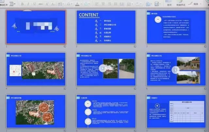Align text right
209x132 pixels.
(x=109, y=4)
